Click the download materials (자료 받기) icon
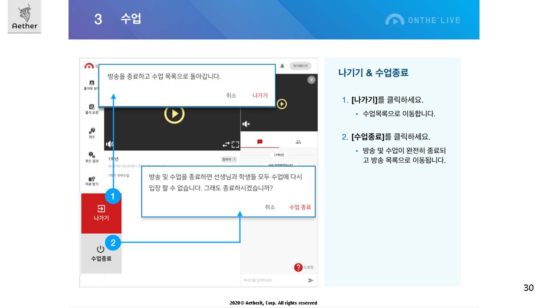 (92, 179)
